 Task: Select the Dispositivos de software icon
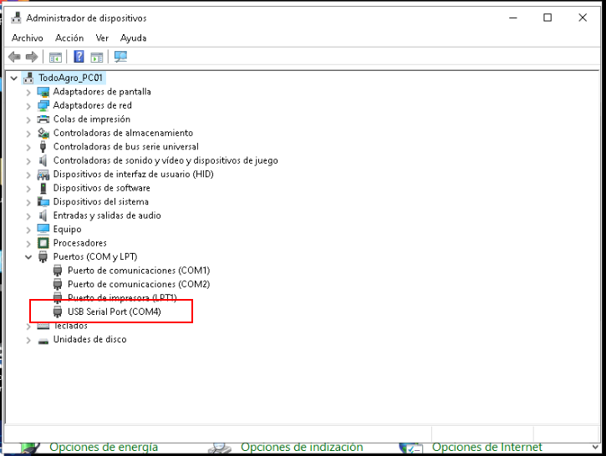[x=43, y=188]
